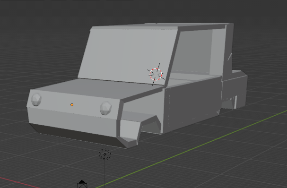Click the orange origin dot on front grille

pos(72,105)
